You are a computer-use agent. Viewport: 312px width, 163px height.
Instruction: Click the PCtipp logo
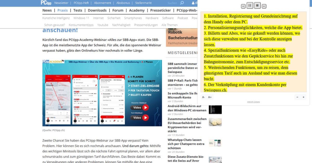point(46,3)
